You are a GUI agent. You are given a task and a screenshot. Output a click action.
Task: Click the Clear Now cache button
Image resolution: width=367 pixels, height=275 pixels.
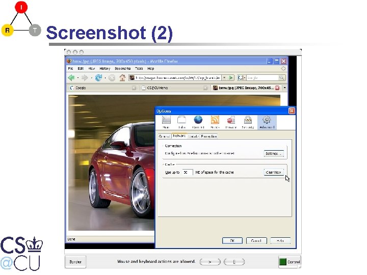click(x=274, y=172)
